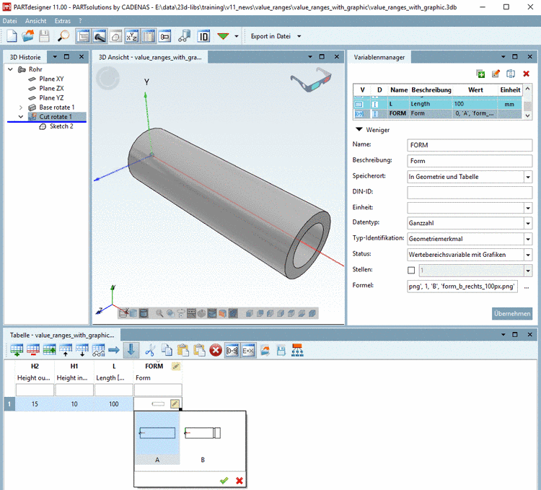Viewport: 541px width, 490px height.
Task: Open dropdown arrow next to green triangle
Action: coord(237,36)
